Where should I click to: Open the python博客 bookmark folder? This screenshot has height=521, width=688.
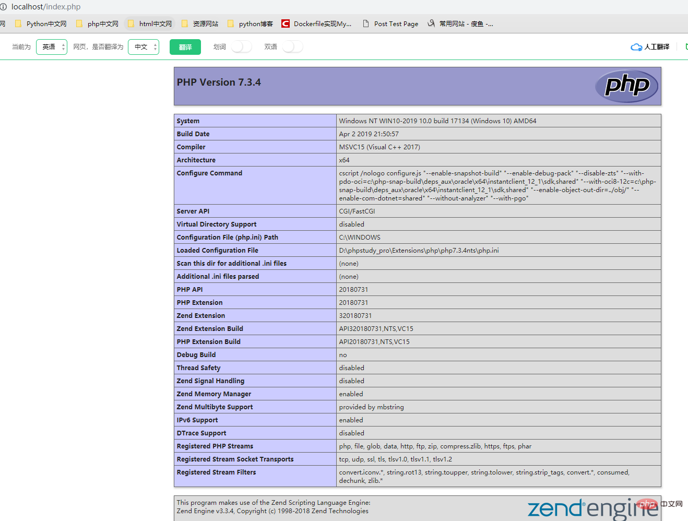[x=250, y=23]
